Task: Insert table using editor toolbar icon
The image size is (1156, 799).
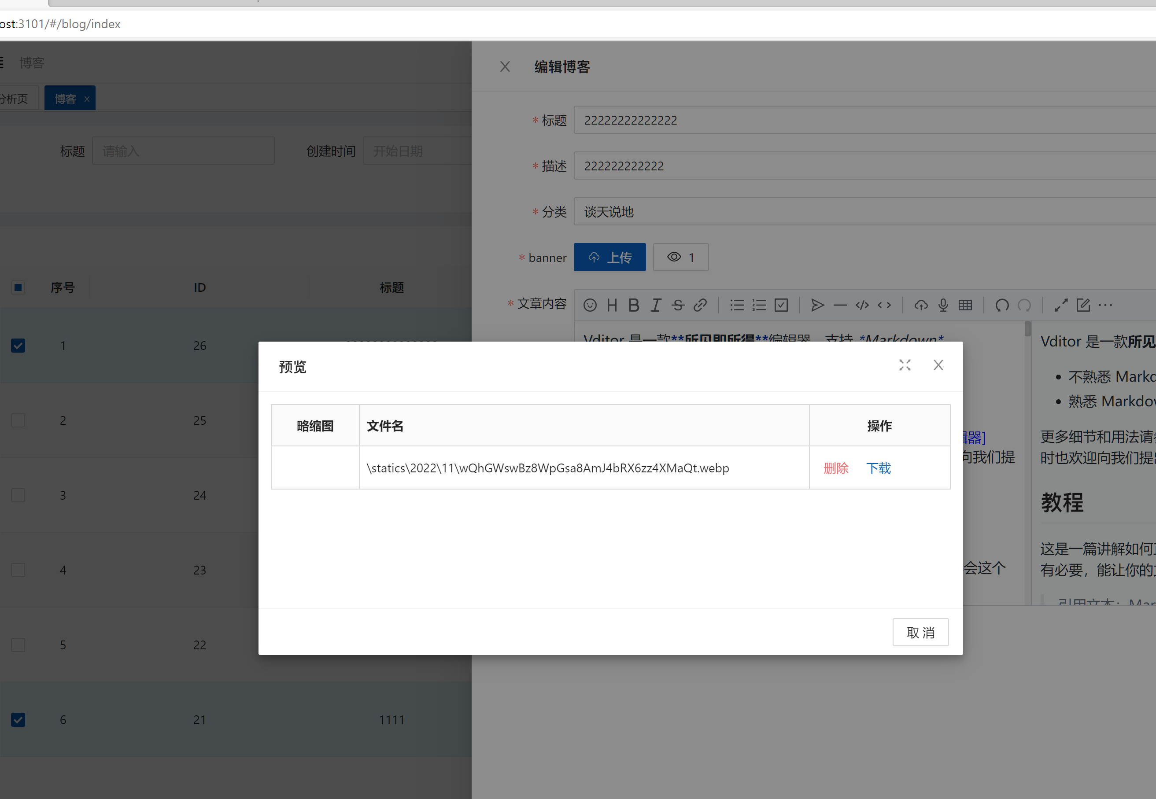Action: (965, 305)
